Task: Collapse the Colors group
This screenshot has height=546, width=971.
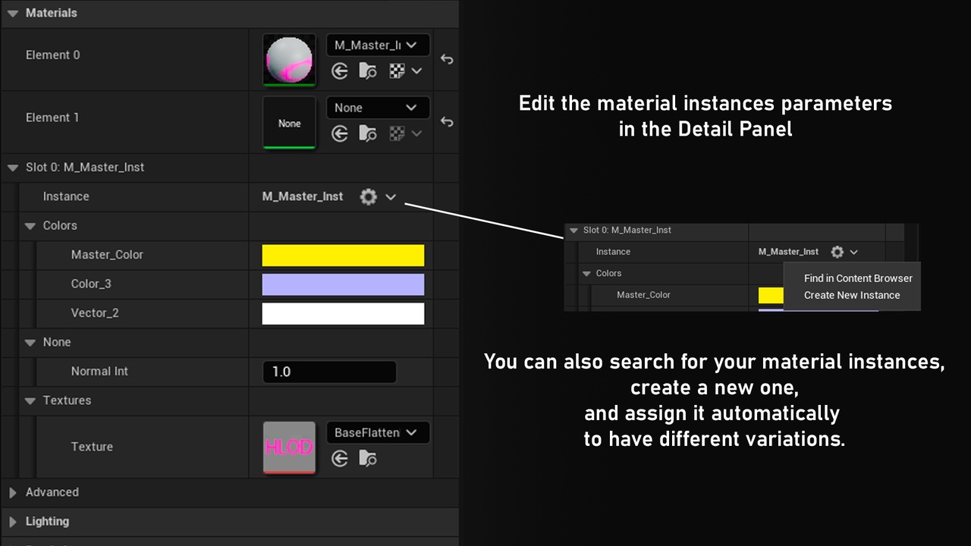Action: point(30,226)
